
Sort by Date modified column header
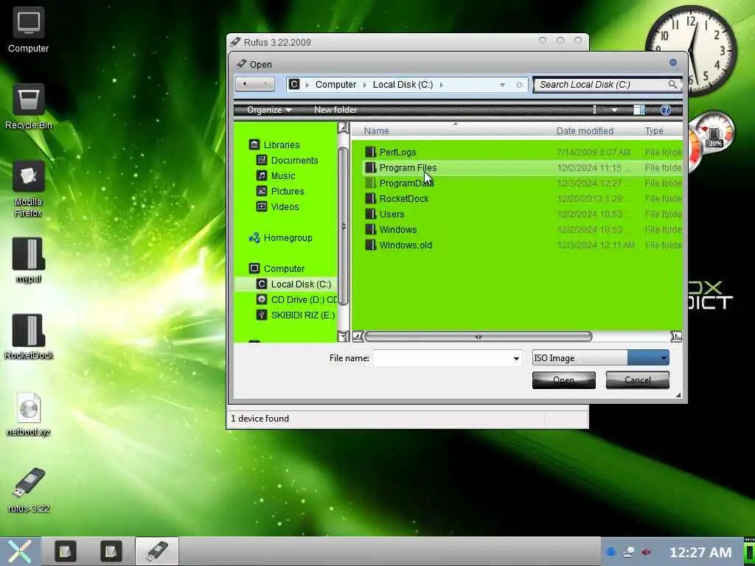585,130
